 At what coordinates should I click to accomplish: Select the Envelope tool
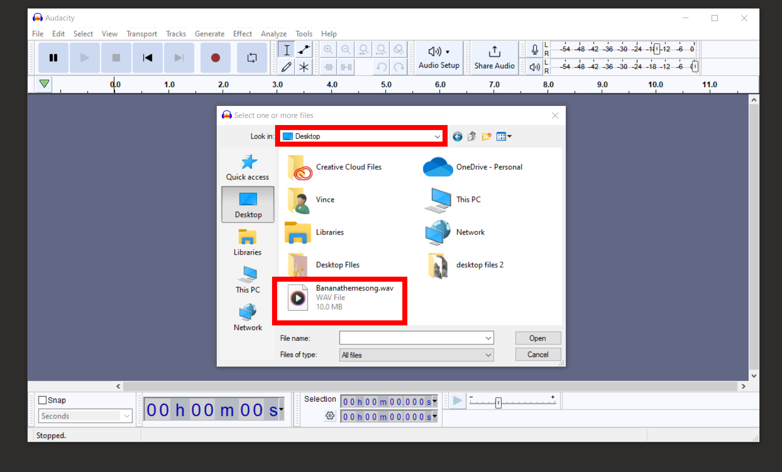click(x=304, y=49)
